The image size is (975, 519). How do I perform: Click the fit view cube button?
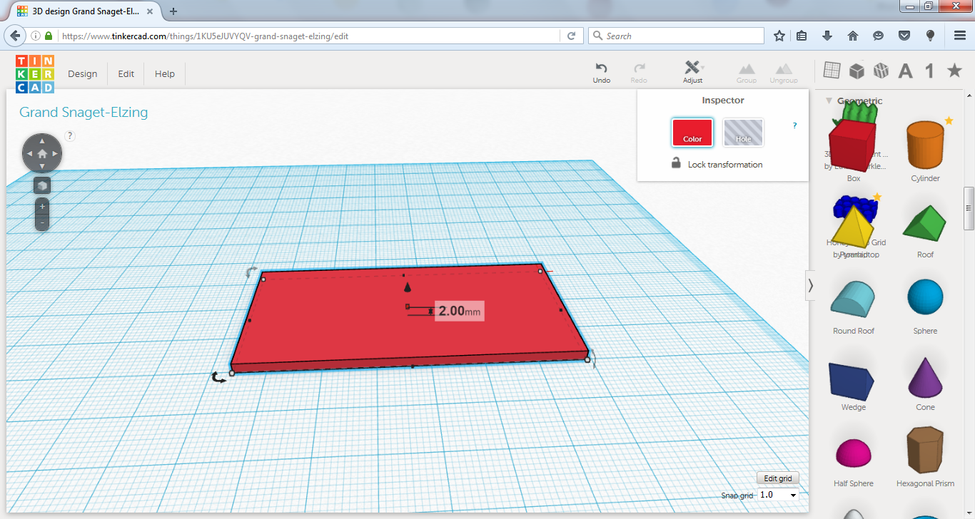42,185
